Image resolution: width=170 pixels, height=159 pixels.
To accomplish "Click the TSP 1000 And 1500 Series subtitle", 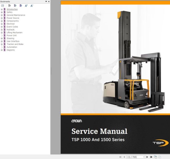I will pyautogui.click(x=98, y=140).
